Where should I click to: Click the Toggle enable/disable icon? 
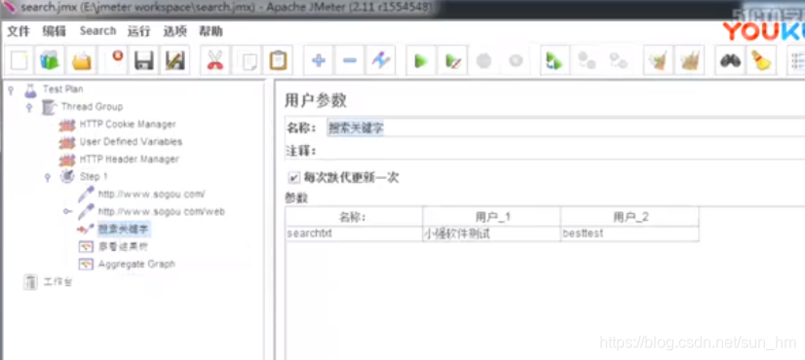click(381, 61)
